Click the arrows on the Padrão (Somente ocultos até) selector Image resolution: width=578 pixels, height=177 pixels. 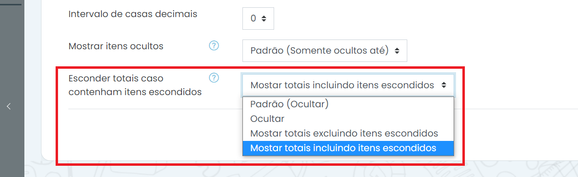(x=397, y=51)
